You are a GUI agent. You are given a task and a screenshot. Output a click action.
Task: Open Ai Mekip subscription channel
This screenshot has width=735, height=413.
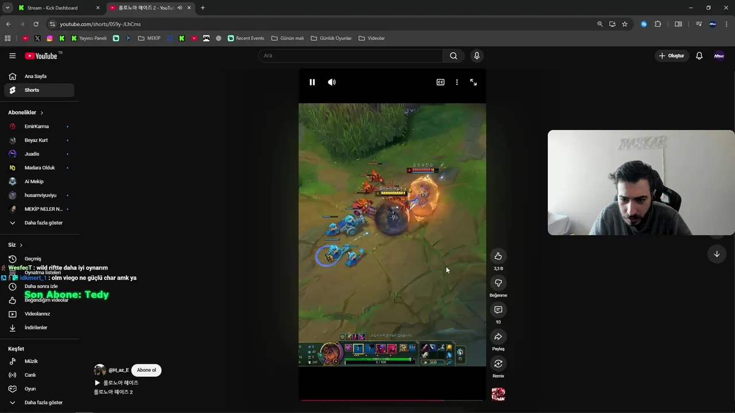(39, 181)
